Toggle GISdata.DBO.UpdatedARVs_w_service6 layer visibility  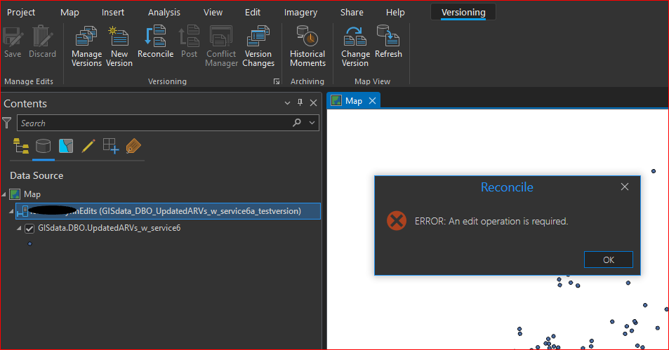29,229
